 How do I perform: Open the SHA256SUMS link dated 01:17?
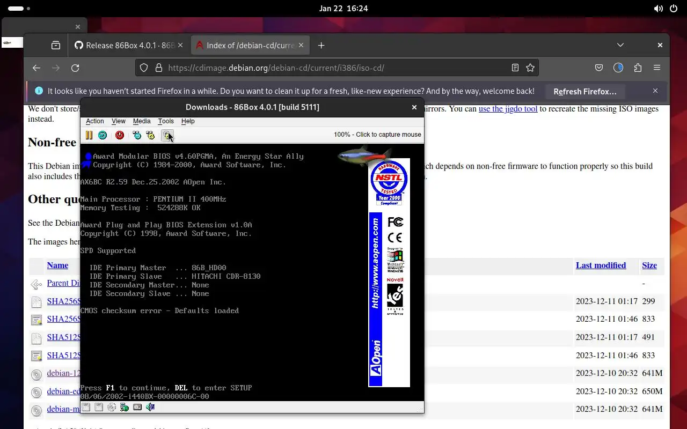pyautogui.click(x=63, y=301)
